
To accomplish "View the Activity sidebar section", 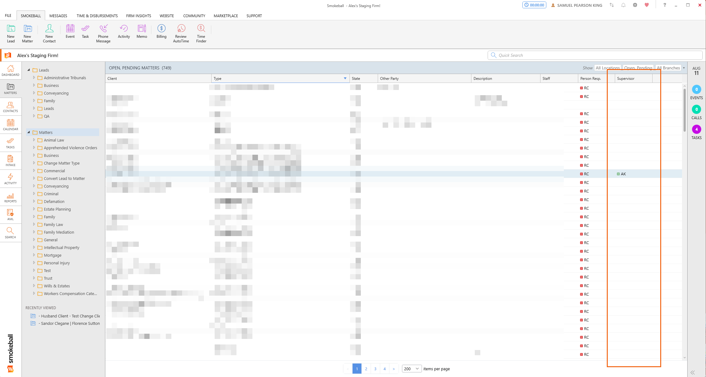I will coord(10,179).
